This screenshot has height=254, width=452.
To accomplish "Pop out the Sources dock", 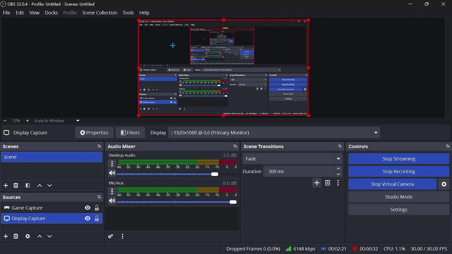I will [x=99, y=197].
